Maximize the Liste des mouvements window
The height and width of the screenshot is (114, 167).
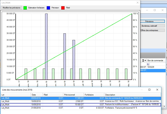pos(149,90)
